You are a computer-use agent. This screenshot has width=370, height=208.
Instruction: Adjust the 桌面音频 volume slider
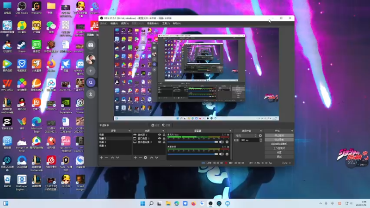coord(192,154)
